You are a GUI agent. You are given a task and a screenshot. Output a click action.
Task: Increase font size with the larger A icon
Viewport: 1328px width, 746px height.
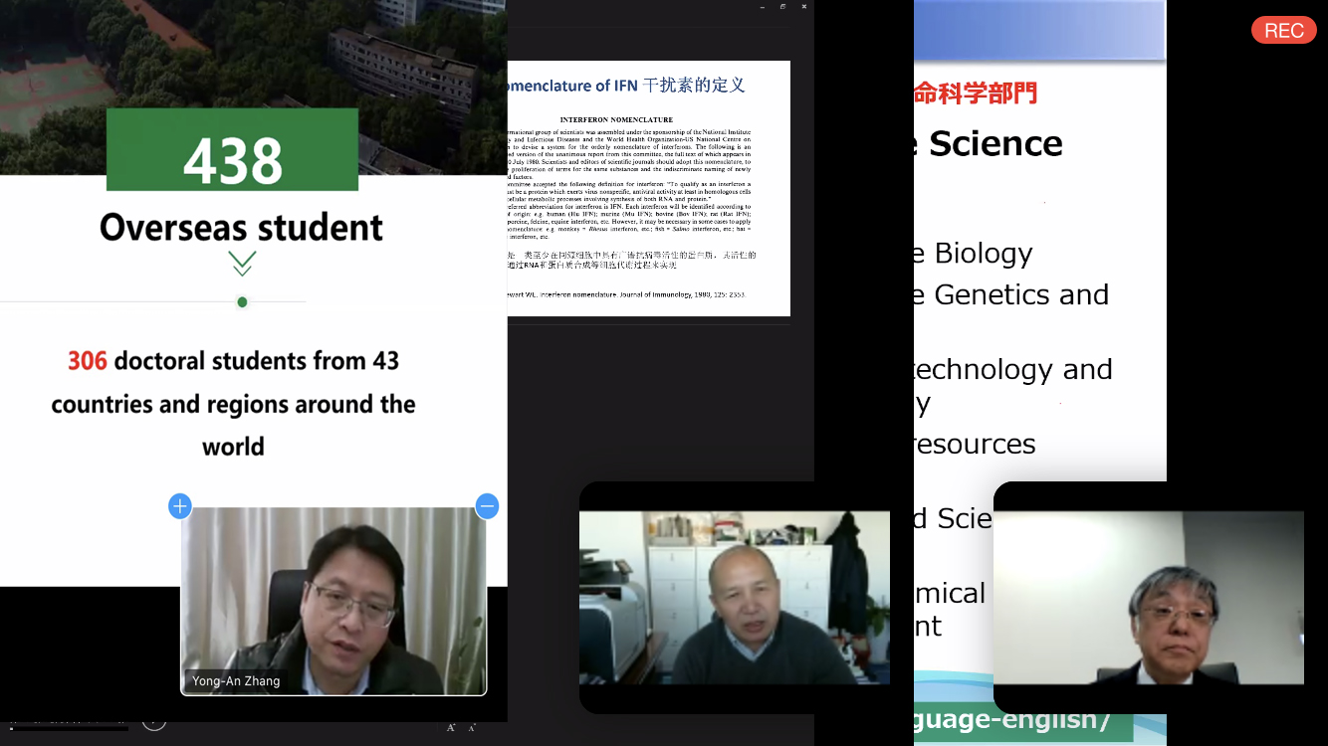click(453, 727)
